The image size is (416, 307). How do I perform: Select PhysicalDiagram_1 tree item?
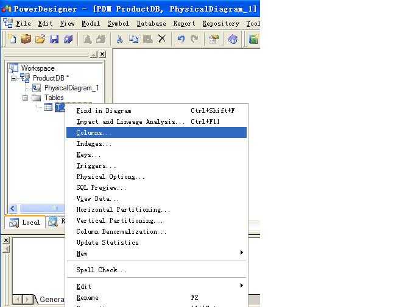pos(71,88)
